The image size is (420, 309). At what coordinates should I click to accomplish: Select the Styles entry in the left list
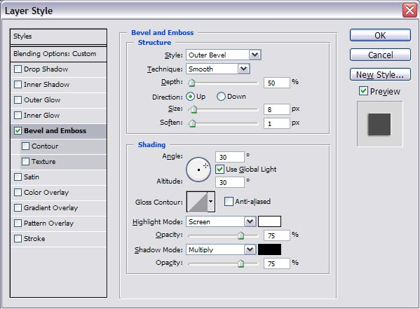pyautogui.click(x=58, y=36)
